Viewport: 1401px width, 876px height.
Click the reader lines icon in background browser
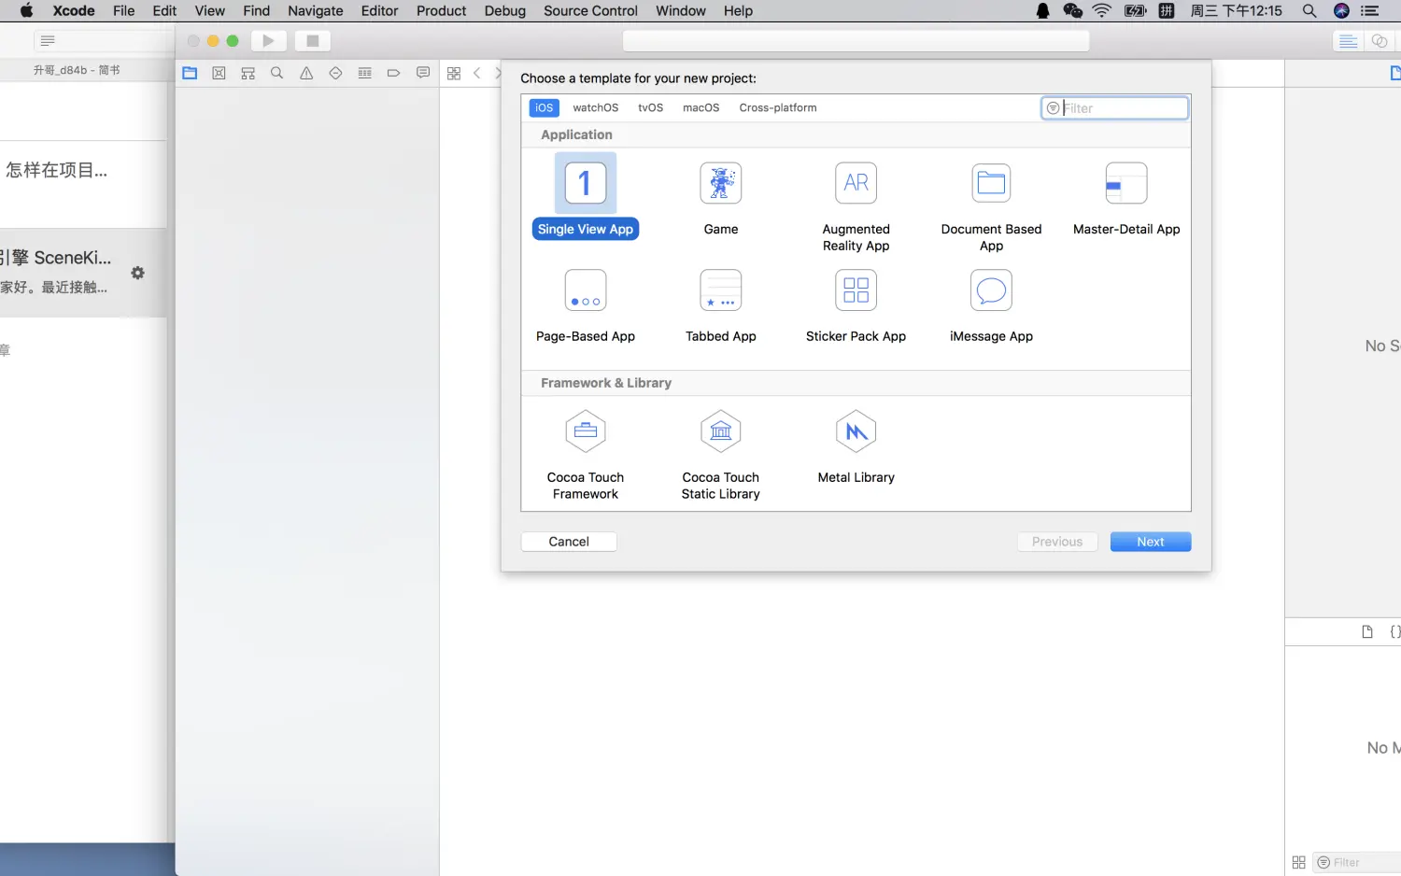coord(48,41)
